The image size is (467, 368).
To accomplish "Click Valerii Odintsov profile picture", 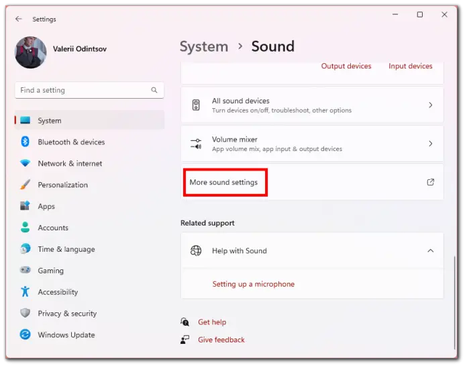I will [31, 52].
